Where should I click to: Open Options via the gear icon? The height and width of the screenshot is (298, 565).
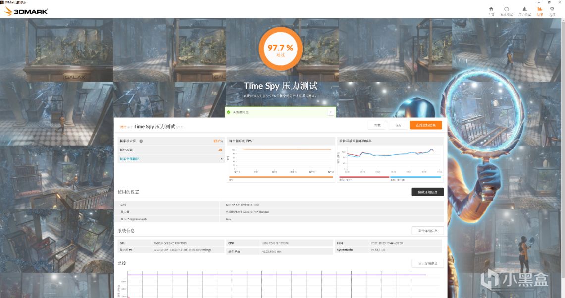552,9
